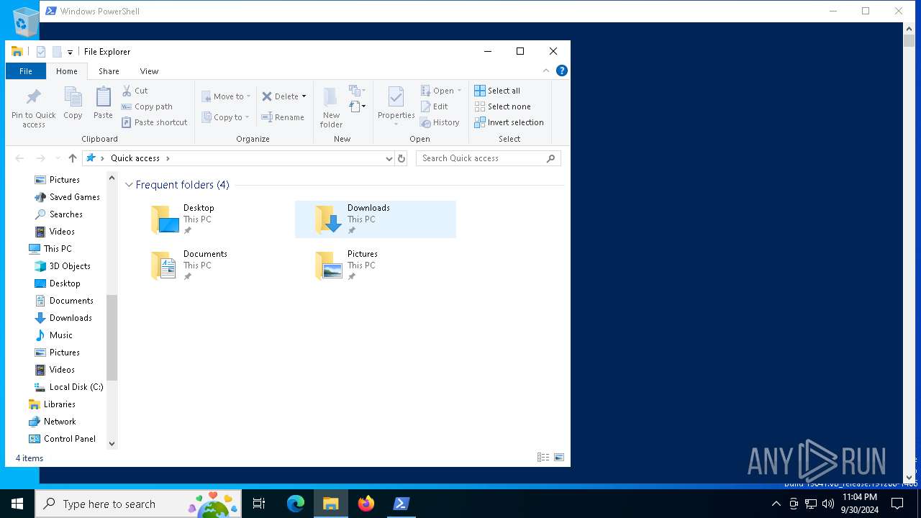This screenshot has height=518, width=921.
Task: Open Microsoft Edge from taskbar
Action: click(296, 504)
